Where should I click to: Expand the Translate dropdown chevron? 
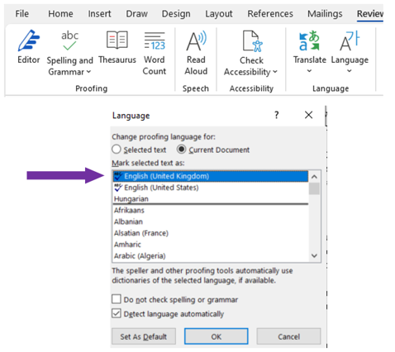point(309,71)
